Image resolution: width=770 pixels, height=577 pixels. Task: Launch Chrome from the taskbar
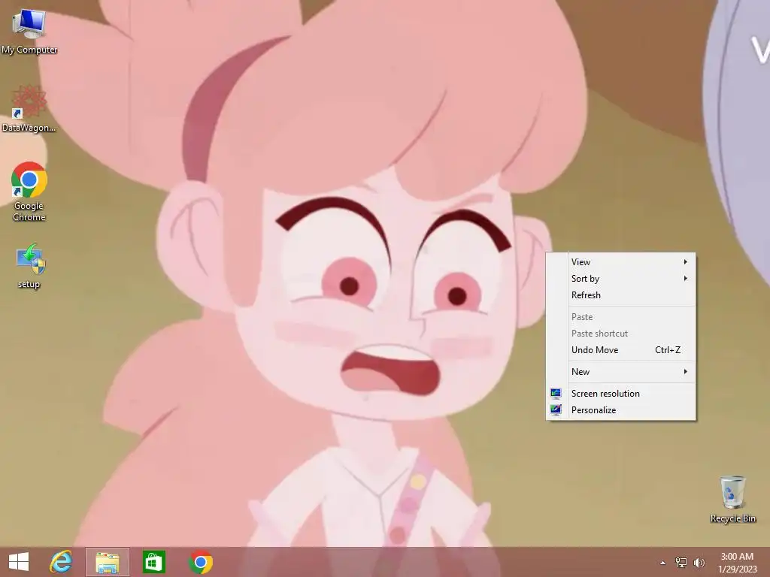tap(200, 562)
